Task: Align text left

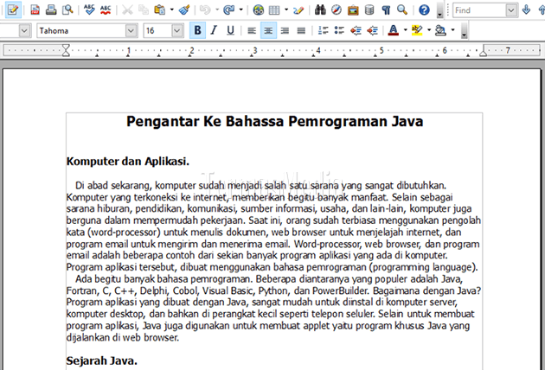Action: pyautogui.click(x=252, y=30)
